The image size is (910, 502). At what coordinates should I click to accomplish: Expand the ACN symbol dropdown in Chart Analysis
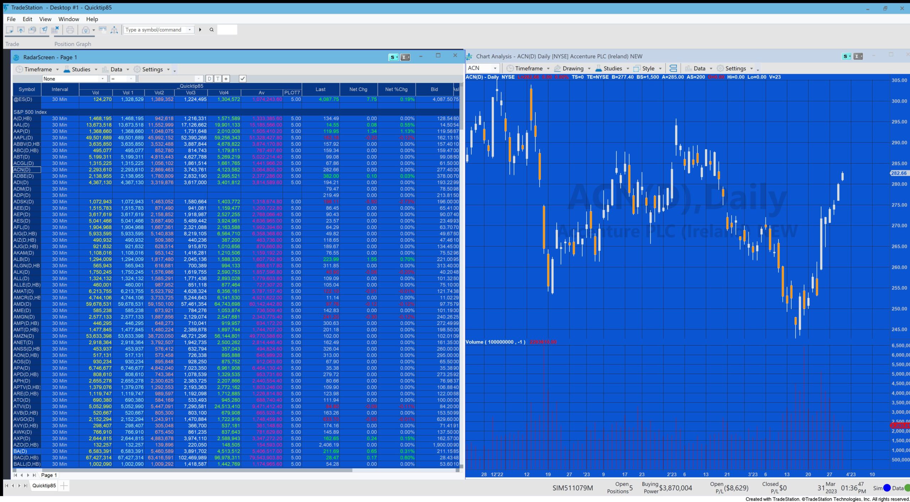[x=495, y=68]
